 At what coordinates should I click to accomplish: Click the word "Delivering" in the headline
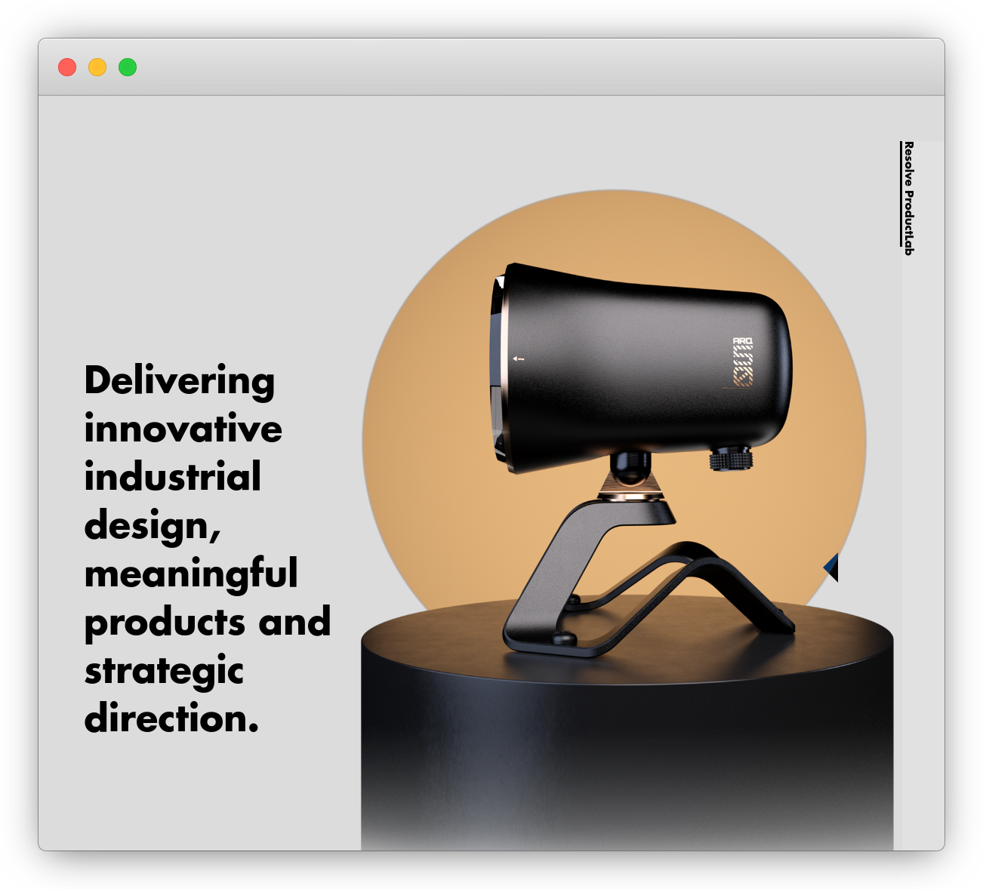(x=180, y=380)
